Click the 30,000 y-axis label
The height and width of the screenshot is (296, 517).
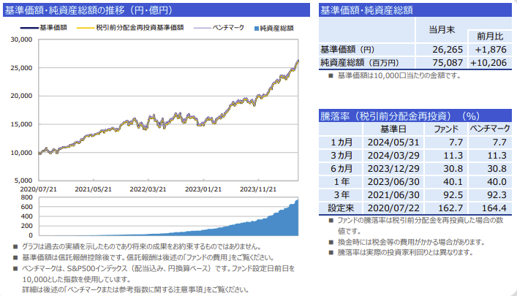point(22,39)
